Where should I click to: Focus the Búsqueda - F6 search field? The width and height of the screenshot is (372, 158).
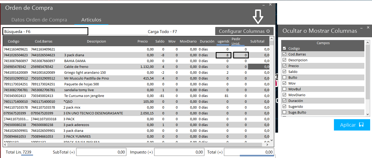45,31
